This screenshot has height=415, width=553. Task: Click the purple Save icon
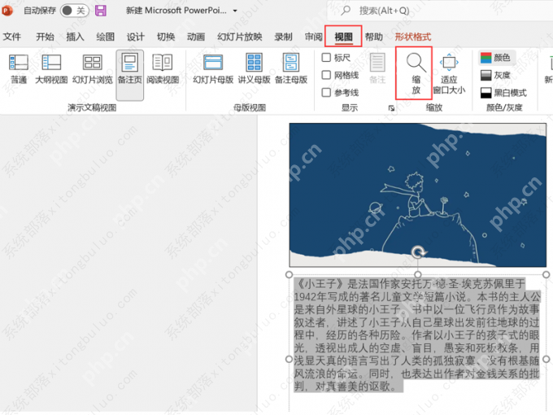(x=101, y=11)
